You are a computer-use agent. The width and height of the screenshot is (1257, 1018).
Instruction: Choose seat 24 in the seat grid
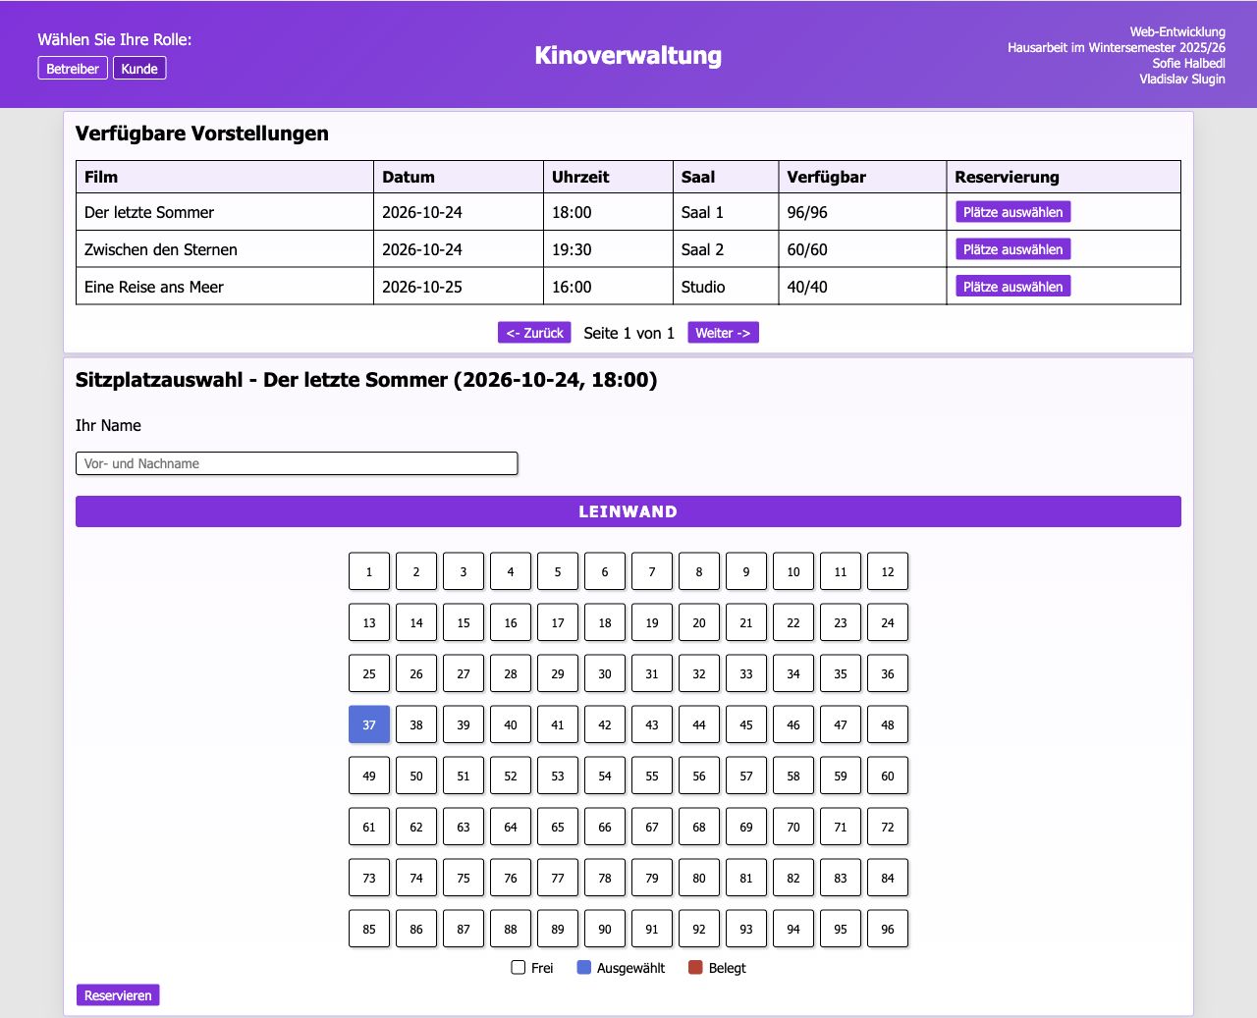click(x=888, y=622)
